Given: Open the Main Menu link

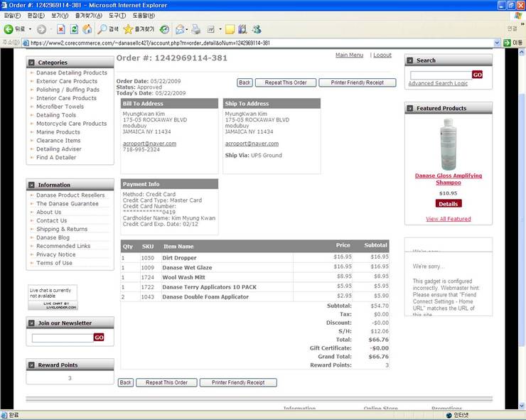Looking at the screenshot, I should [x=349, y=55].
